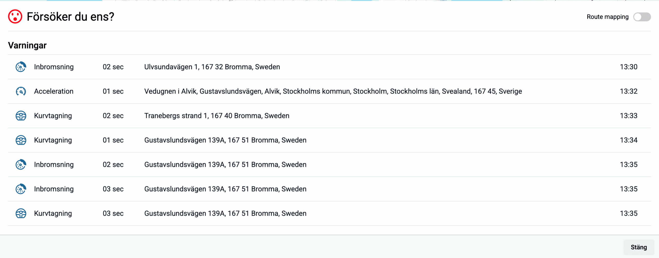Select the Ulvsundavägen 1 address text
659x258 pixels.
click(x=212, y=67)
